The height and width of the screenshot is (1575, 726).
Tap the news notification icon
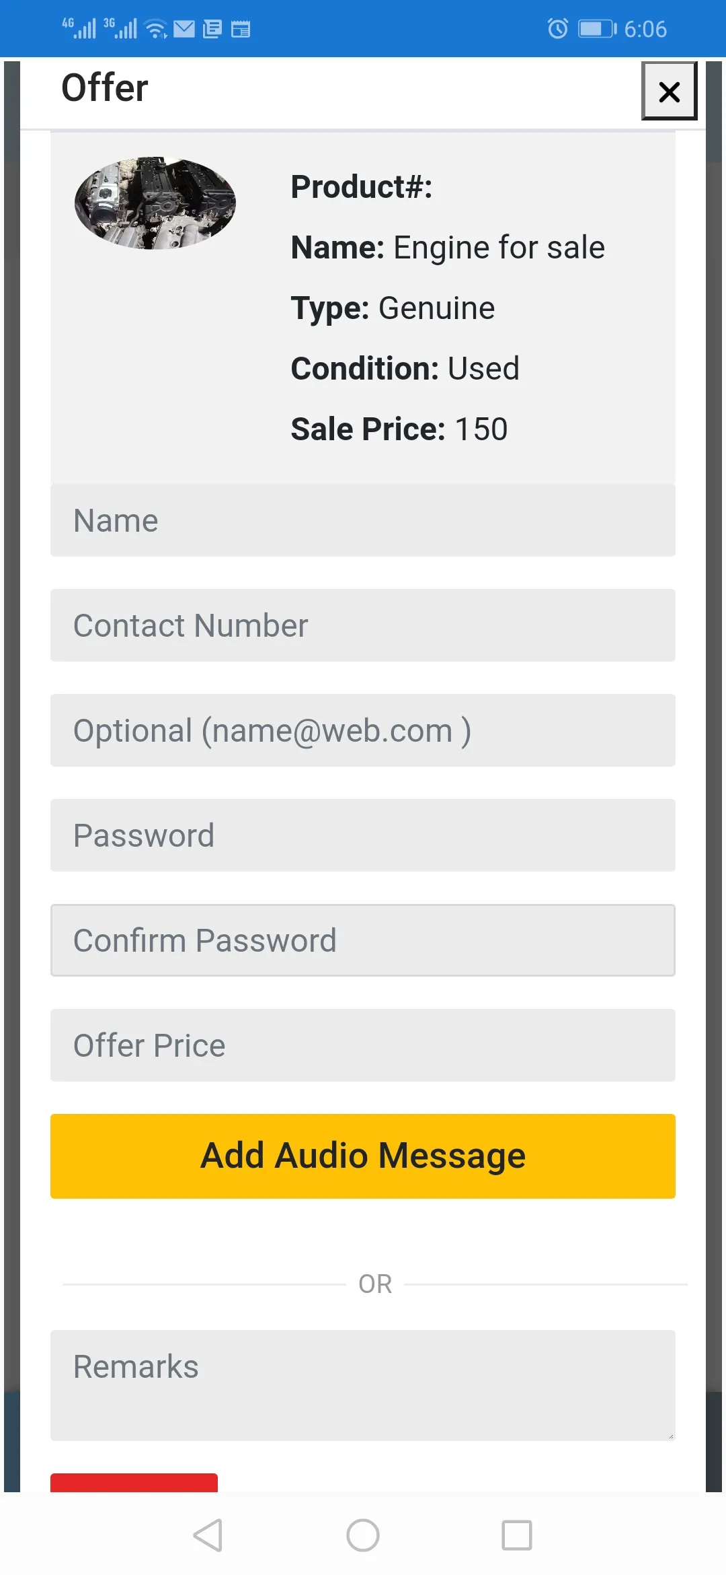212,29
